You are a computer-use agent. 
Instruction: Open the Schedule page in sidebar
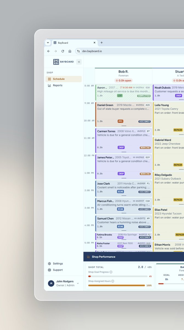[64, 79]
